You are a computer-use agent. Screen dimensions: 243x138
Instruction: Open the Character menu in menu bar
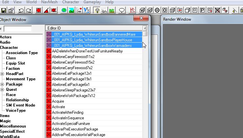click(x=70, y=2)
